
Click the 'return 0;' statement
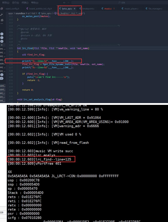28,90
